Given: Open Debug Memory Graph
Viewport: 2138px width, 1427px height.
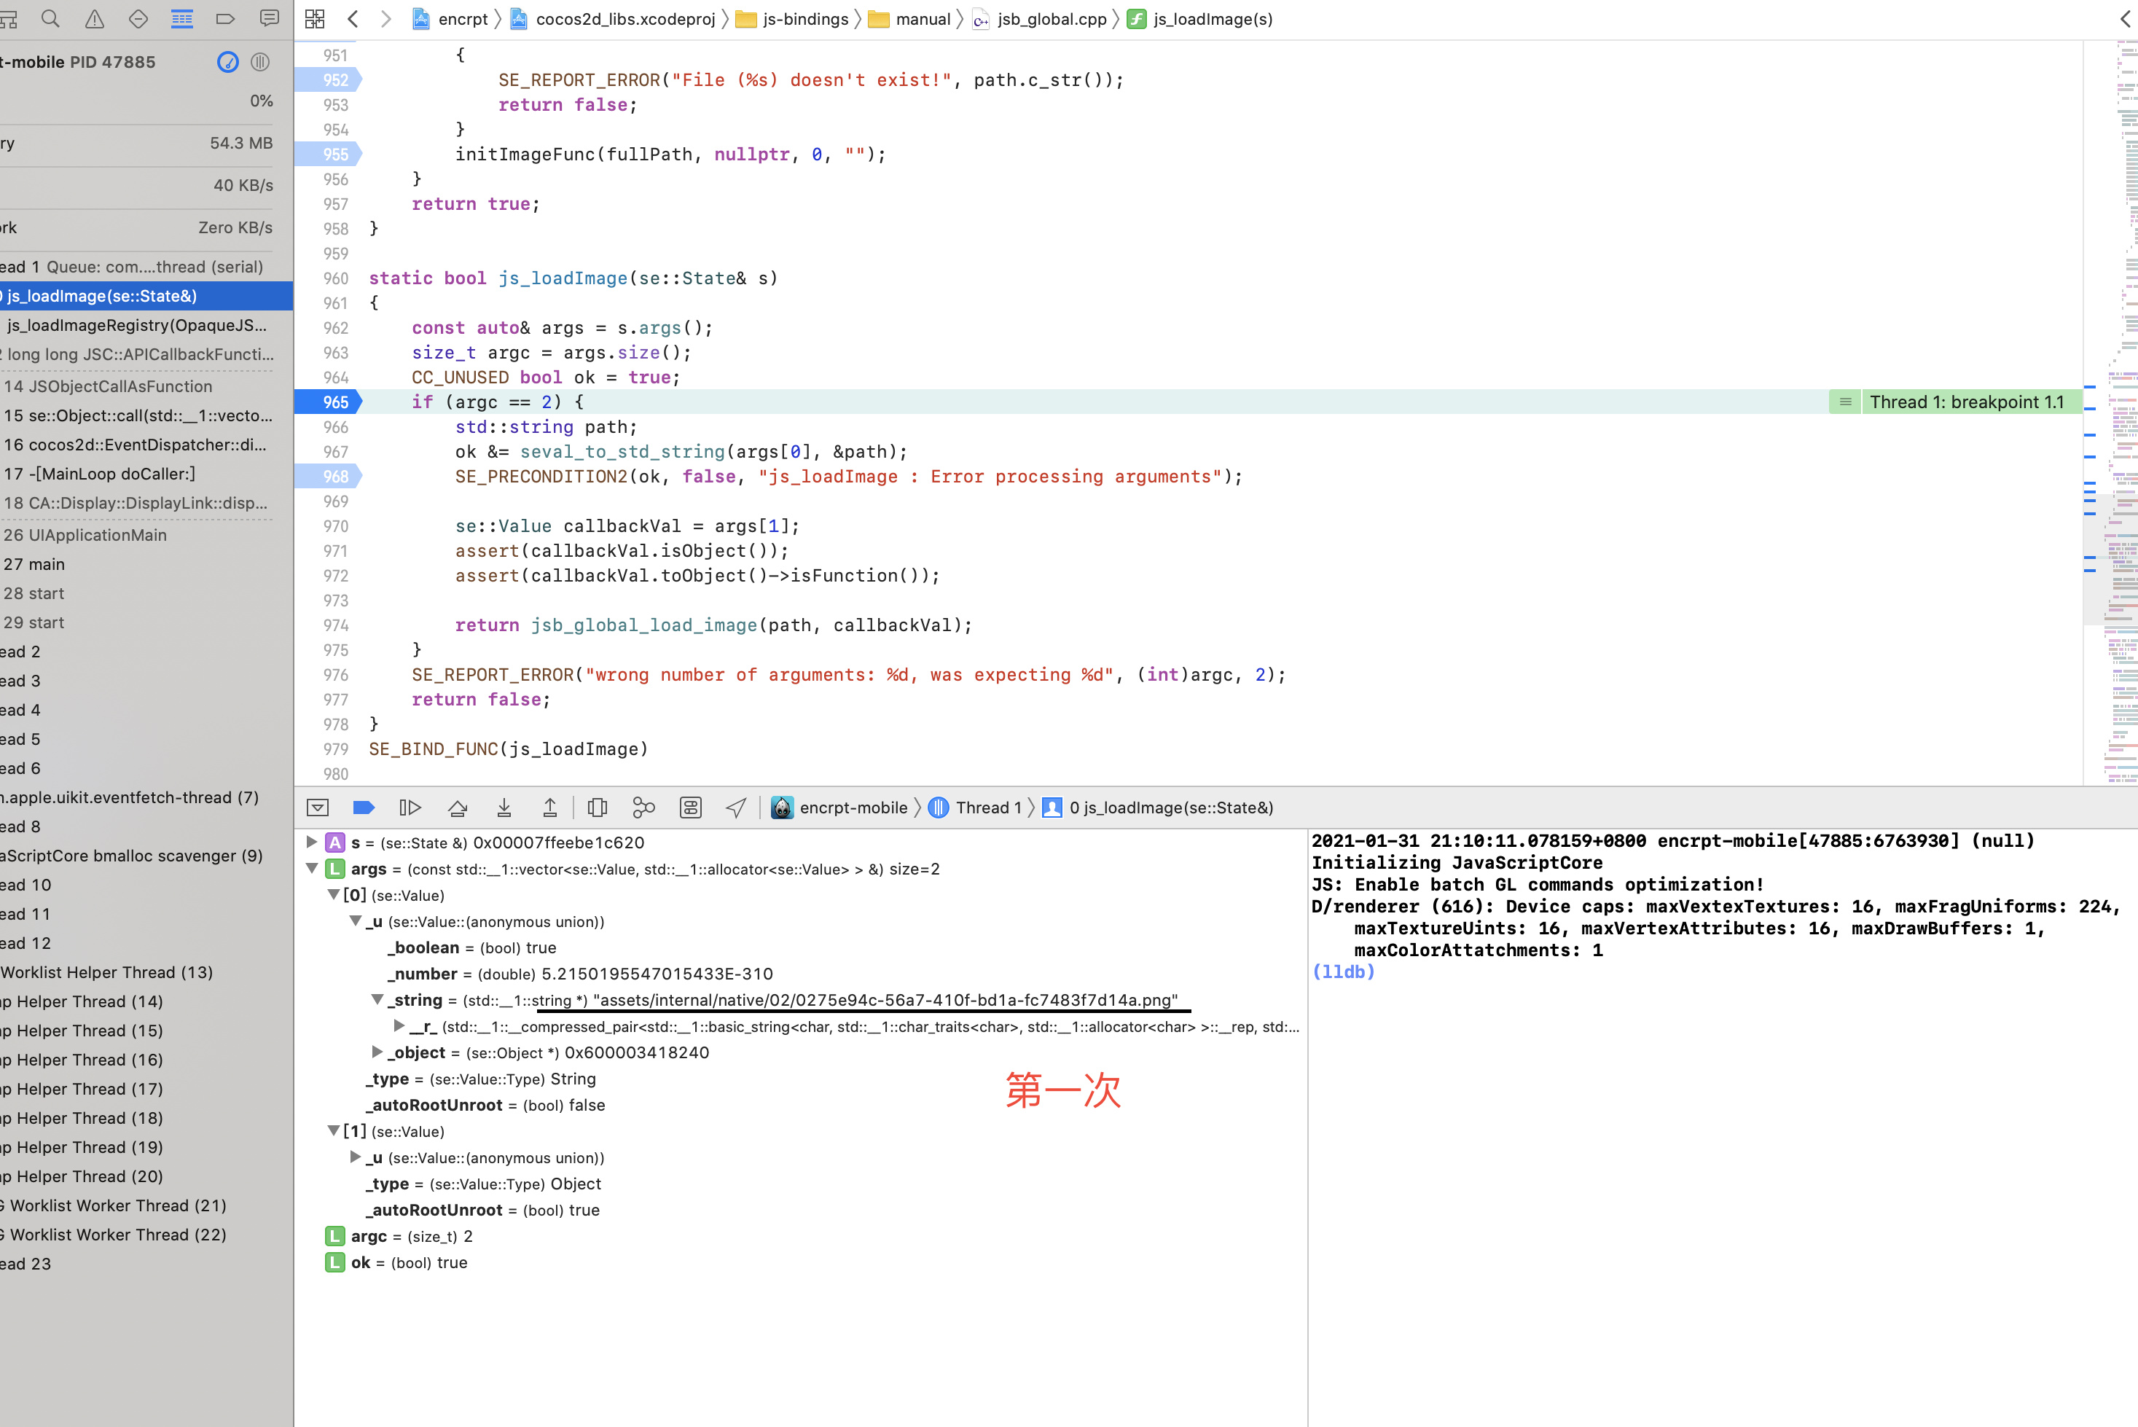Looking at the screenshot, I should pyautogui.click(x=643, y=808).
